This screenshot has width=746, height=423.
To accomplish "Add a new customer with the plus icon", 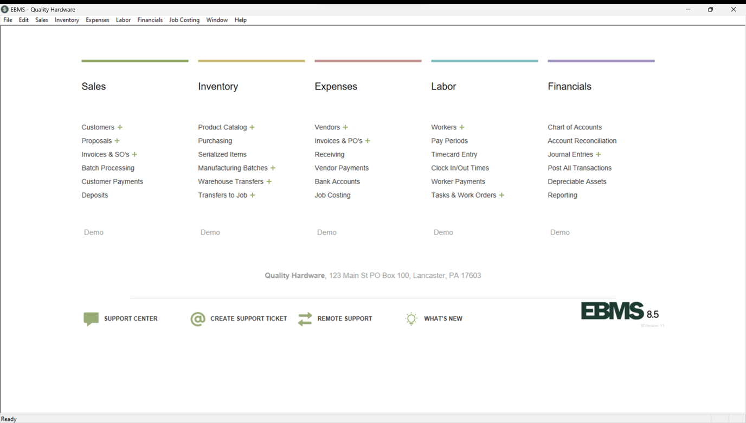I will point(119,127).
